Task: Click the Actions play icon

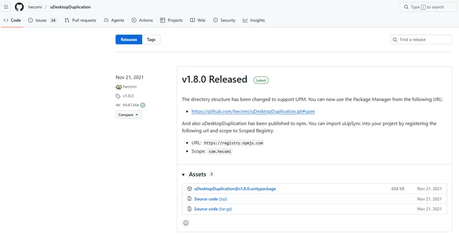Action: pos(134,20)
